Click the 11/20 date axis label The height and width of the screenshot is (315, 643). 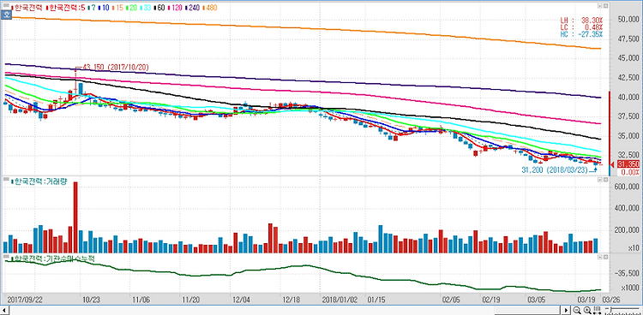[190, 299]
